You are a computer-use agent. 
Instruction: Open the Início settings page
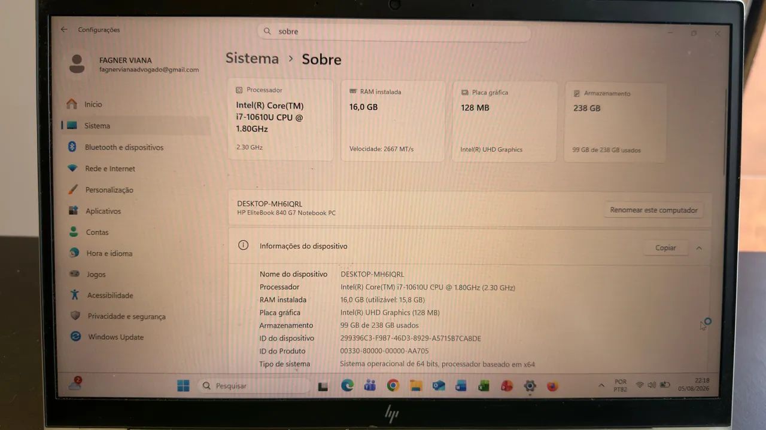[136, 105]
